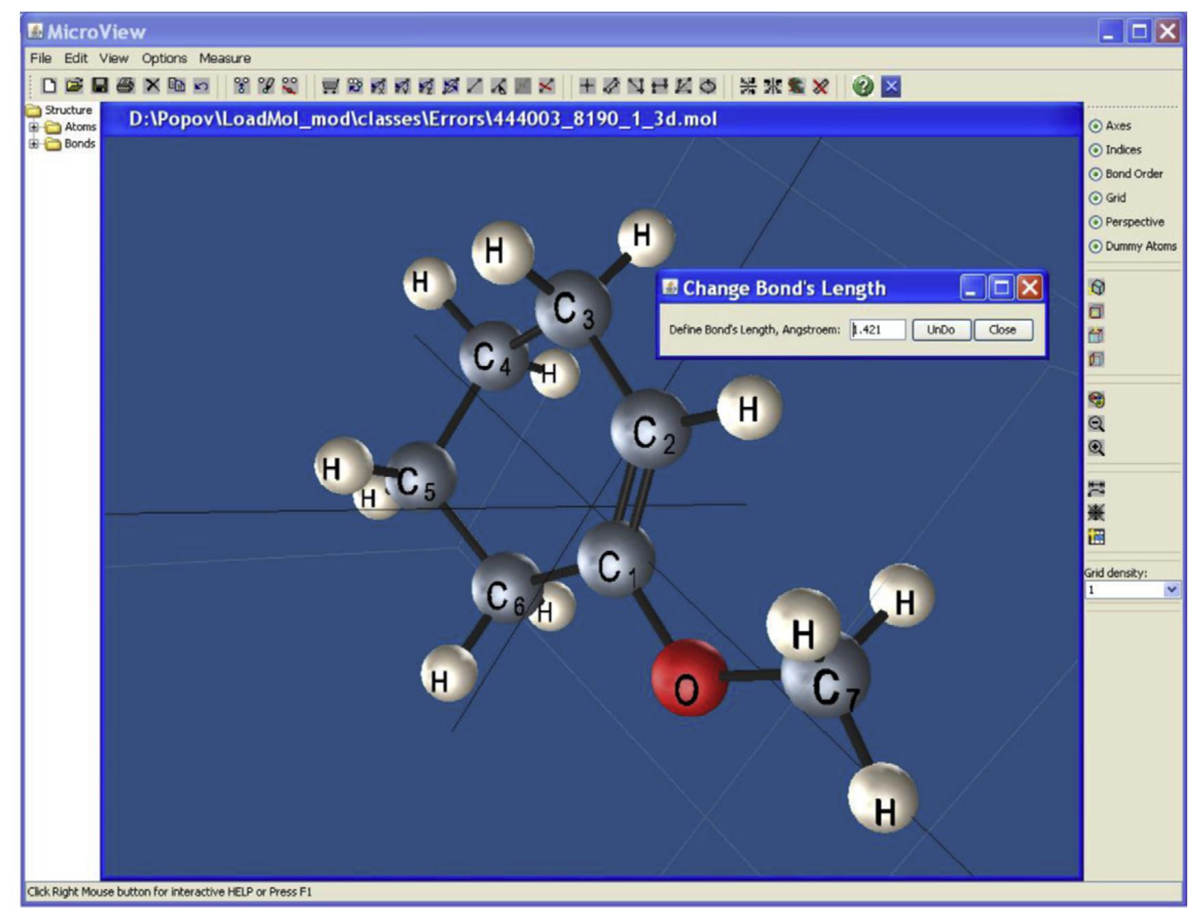Image resolution: width=1192 pixels, height=911 pixels.
Task: Select the Structure root folder
Action: click(x=60, y=110)
